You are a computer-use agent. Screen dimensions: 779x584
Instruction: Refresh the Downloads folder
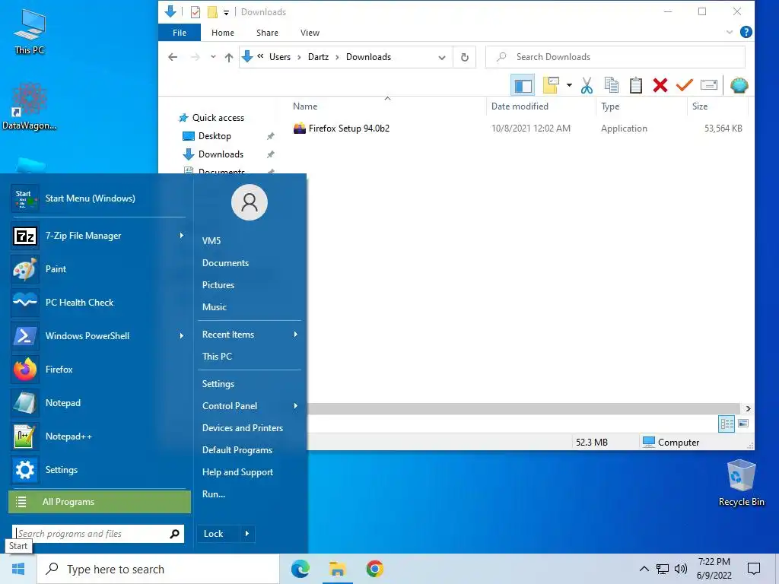coord(465,57)
